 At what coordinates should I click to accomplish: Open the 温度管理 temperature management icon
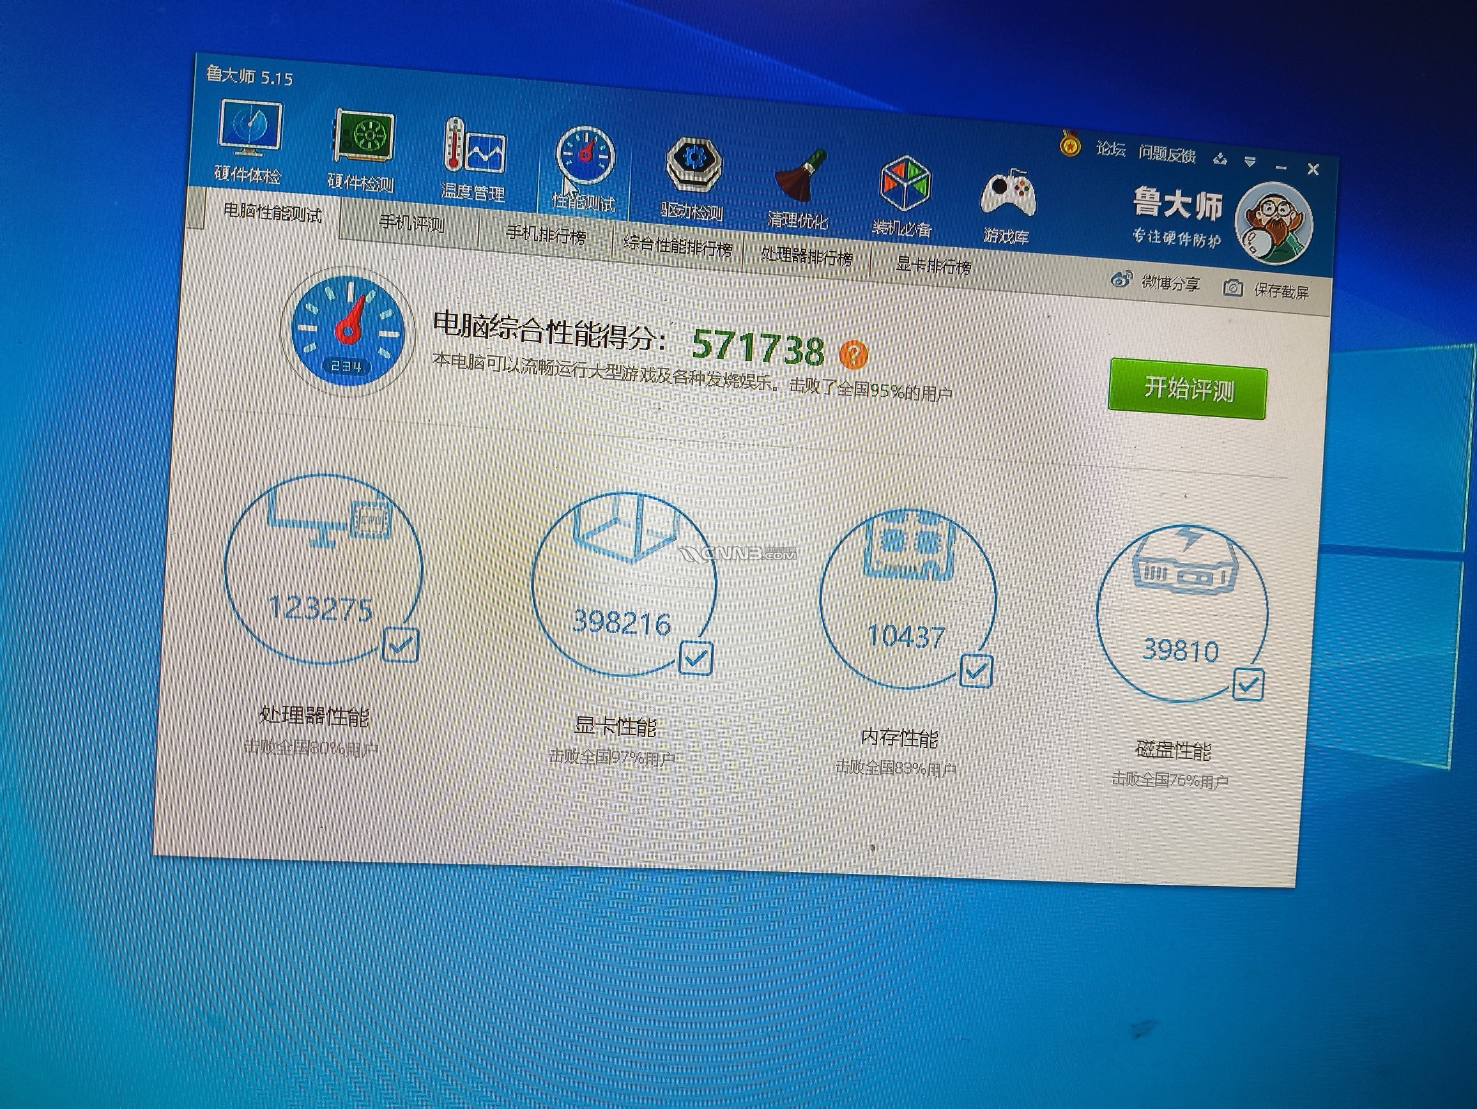[x=473, y=159]
